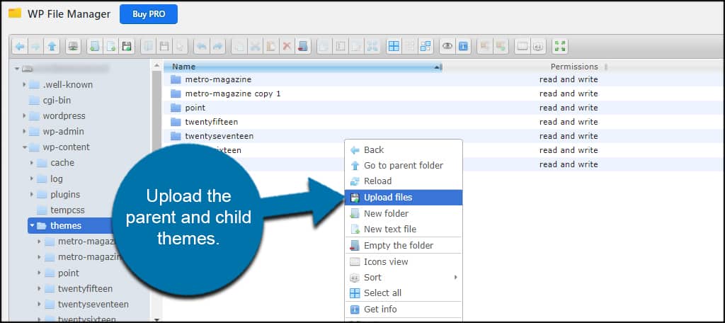This screenshot has width=725, height=323.
Task: Click the Buy PRO button
Action: click(x=148, y=14)
